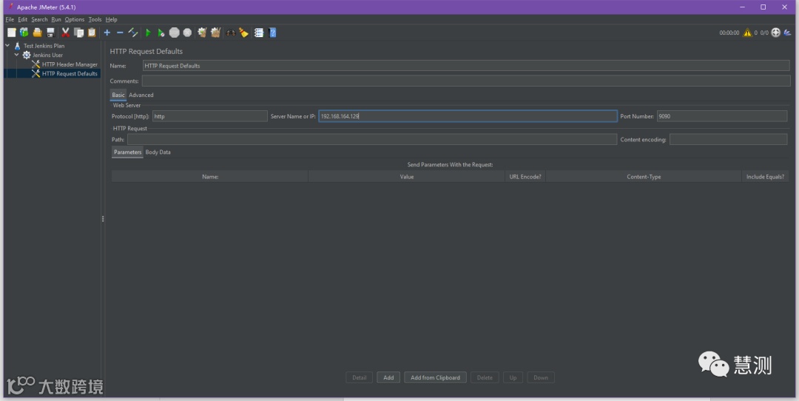Open the Function Helper list icon
799x401 pixels.
click(x=259, y=33)
